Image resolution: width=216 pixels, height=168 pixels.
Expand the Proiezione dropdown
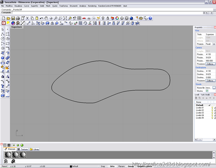[214, 44]
